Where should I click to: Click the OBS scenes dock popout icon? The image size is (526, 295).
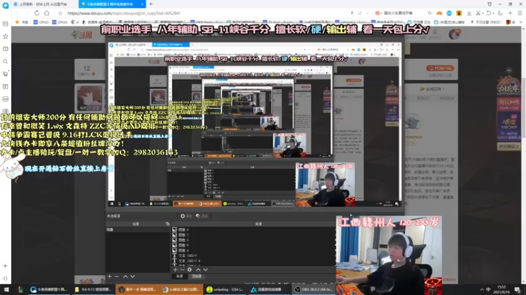coord(168,224)
